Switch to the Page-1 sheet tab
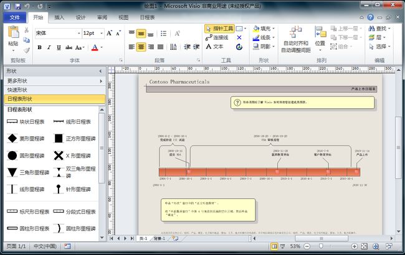405x255 pixels. (x=143, y=238)
